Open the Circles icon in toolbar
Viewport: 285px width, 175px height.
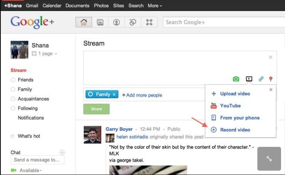tap(133, 22)
